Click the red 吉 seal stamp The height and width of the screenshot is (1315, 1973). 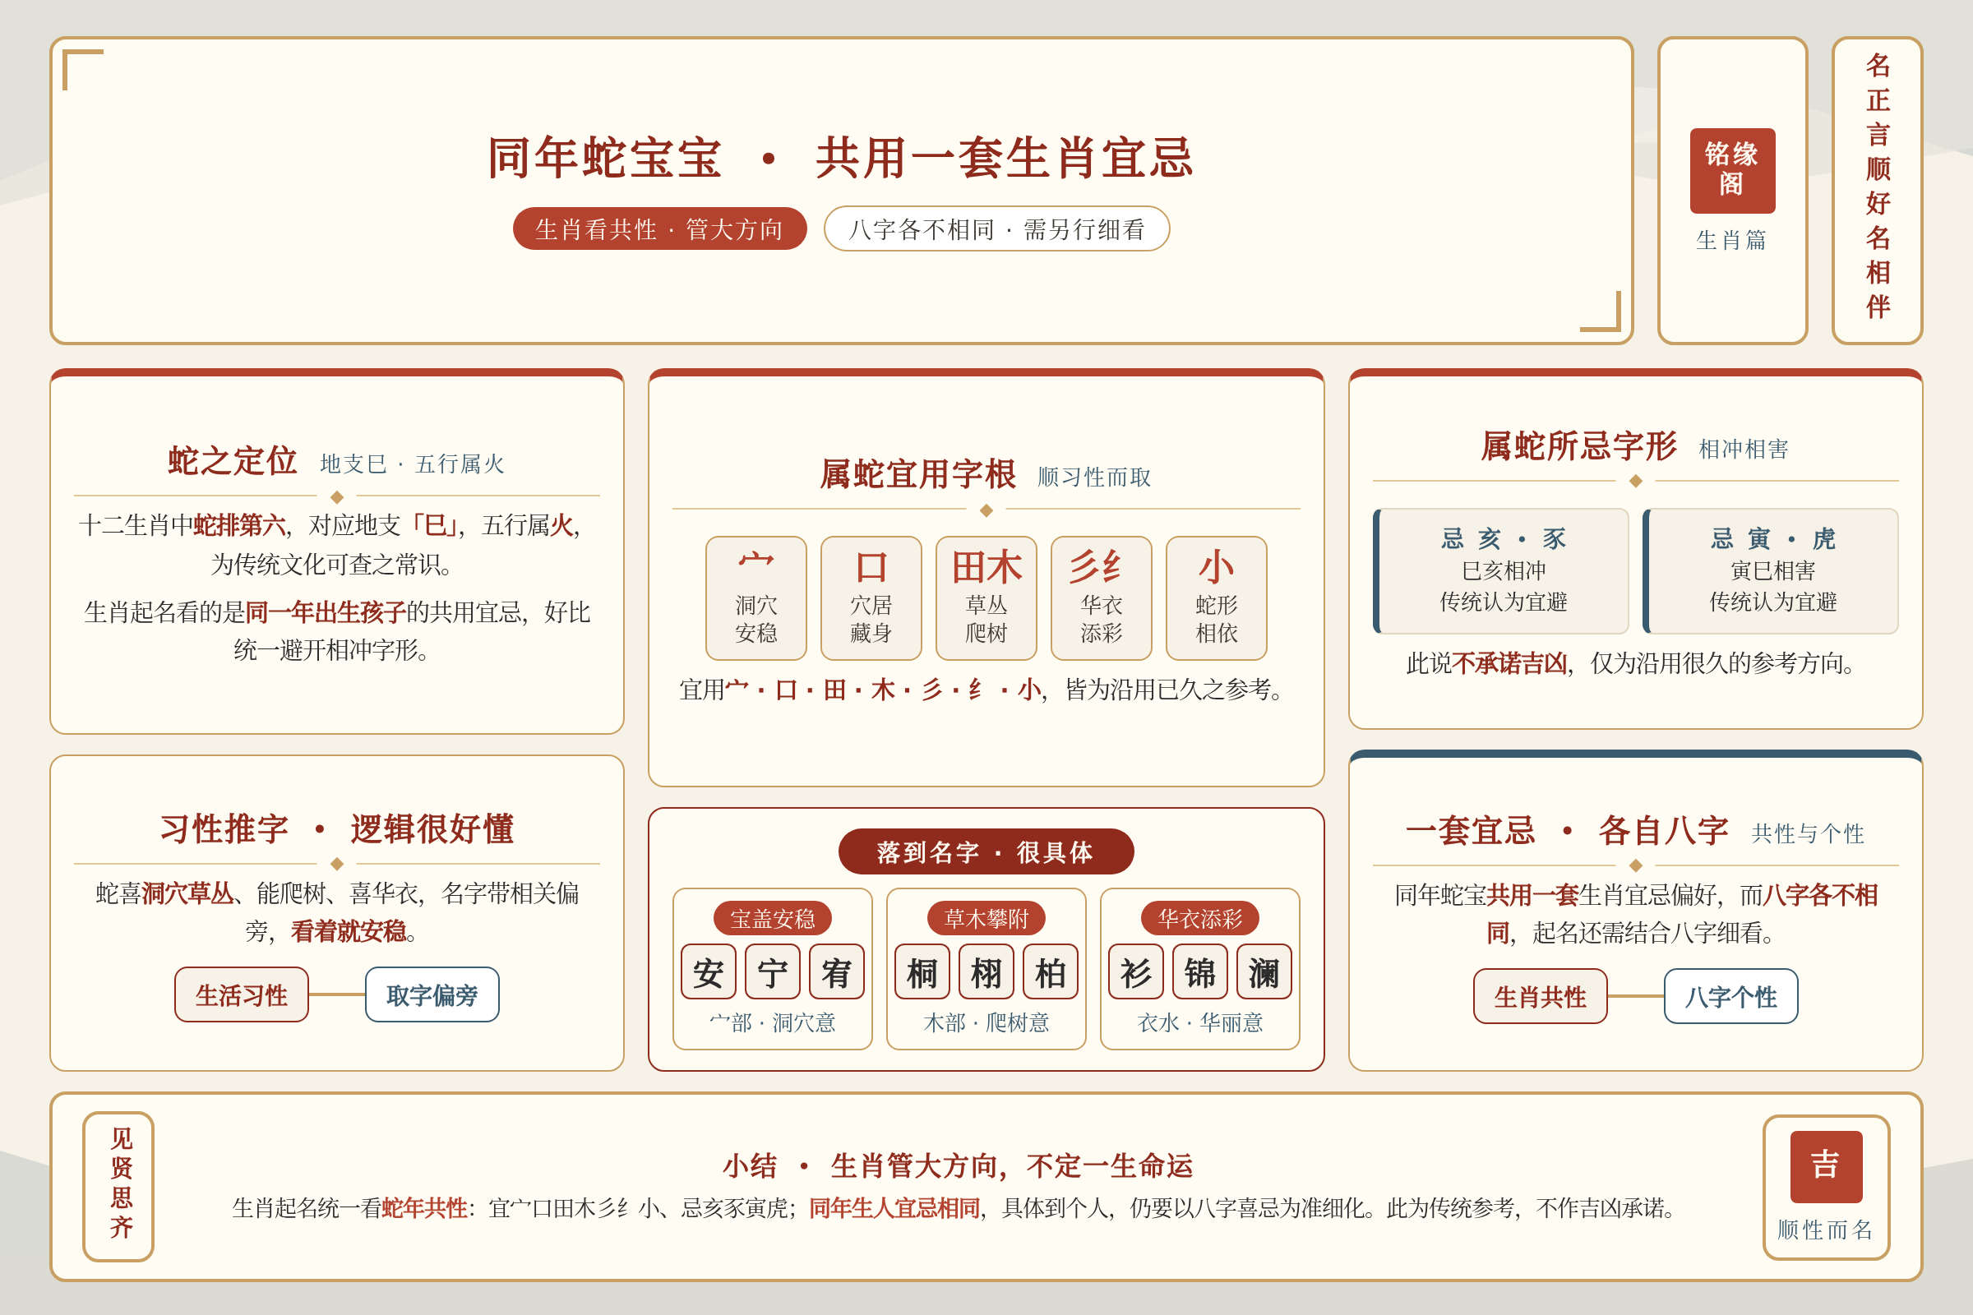1826,1166
